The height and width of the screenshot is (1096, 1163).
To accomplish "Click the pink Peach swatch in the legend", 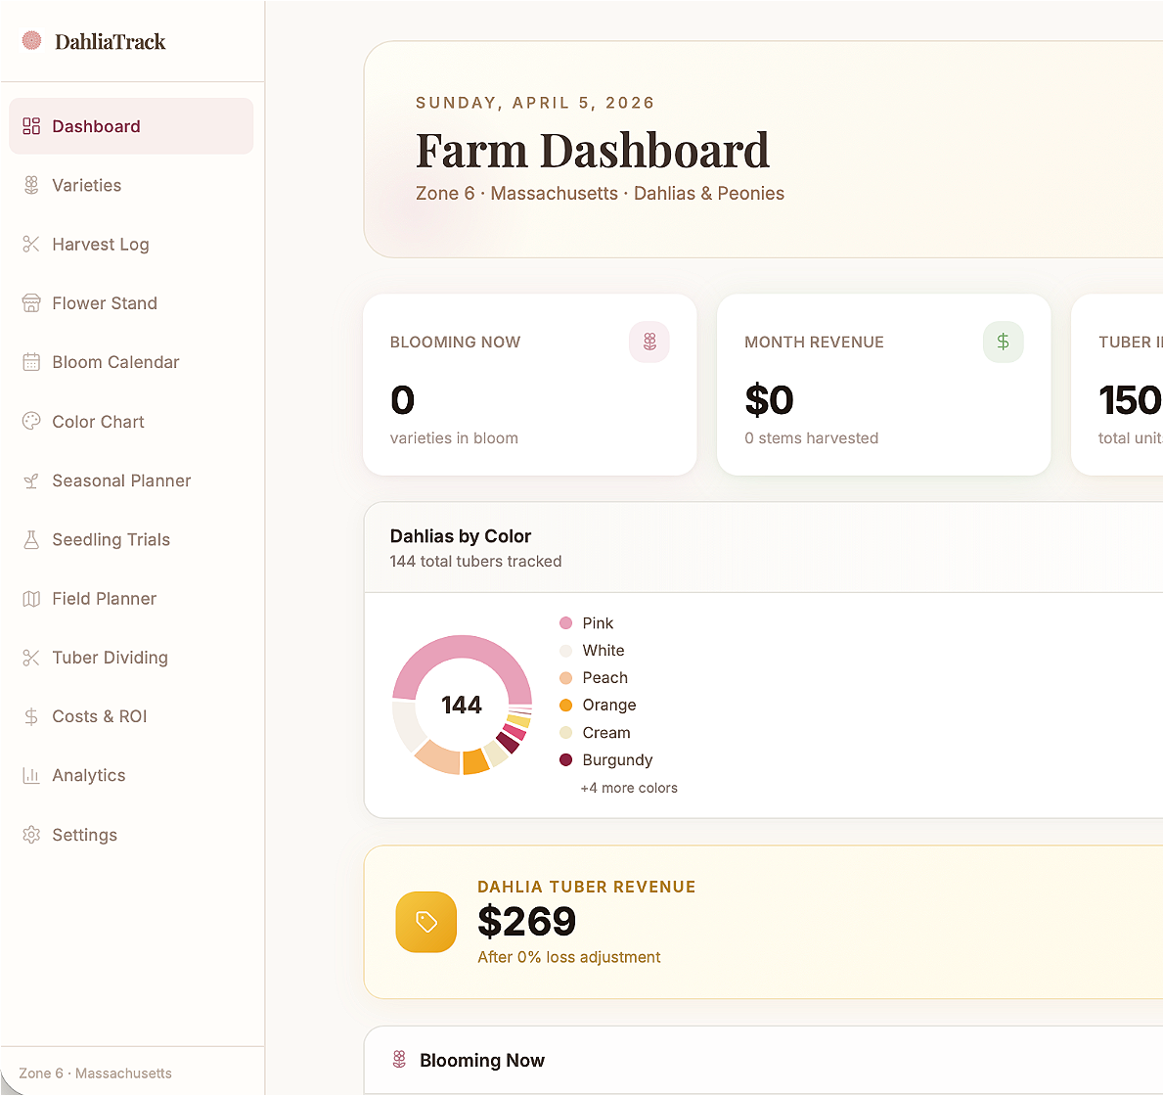I will [564, 677].
